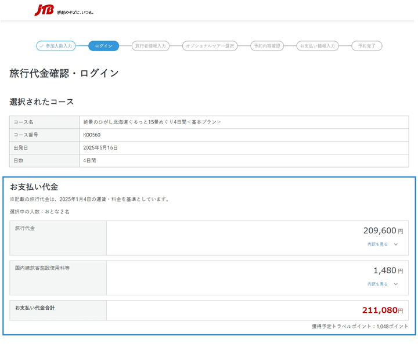Click the course name 絶景のひがし北海道 text
418x354 pixels.
(152, 122)
